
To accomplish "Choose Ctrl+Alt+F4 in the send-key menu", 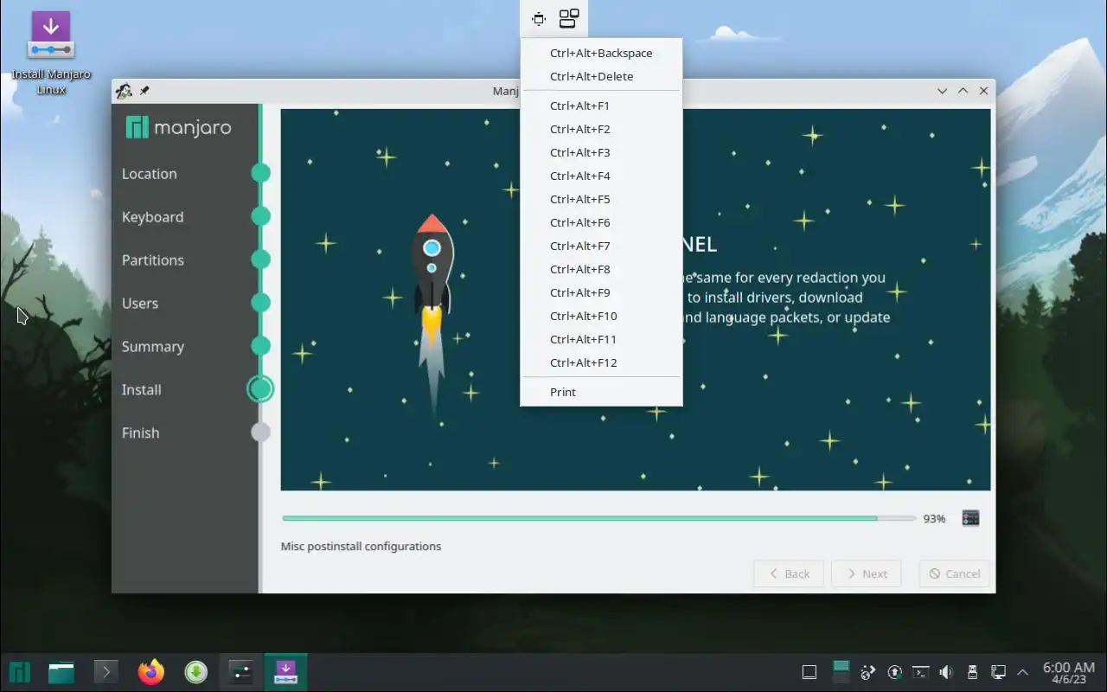I will pos(601,176).
